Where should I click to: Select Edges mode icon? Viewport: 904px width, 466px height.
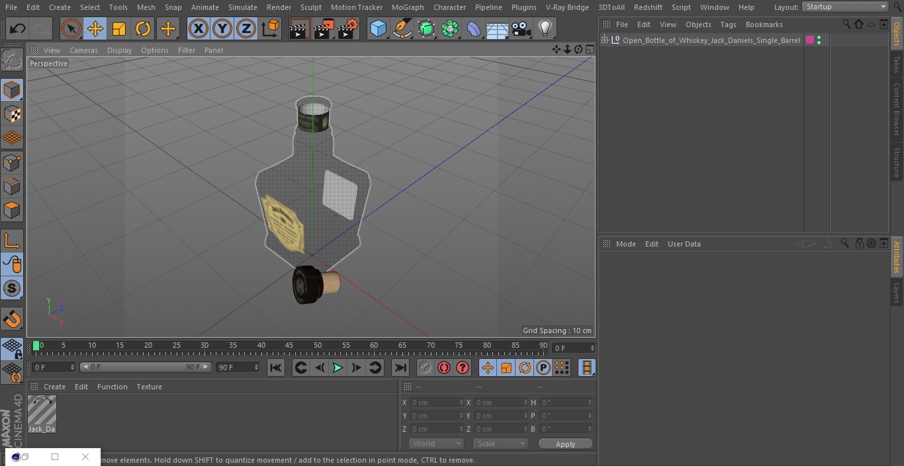click(x=12, y=186)
